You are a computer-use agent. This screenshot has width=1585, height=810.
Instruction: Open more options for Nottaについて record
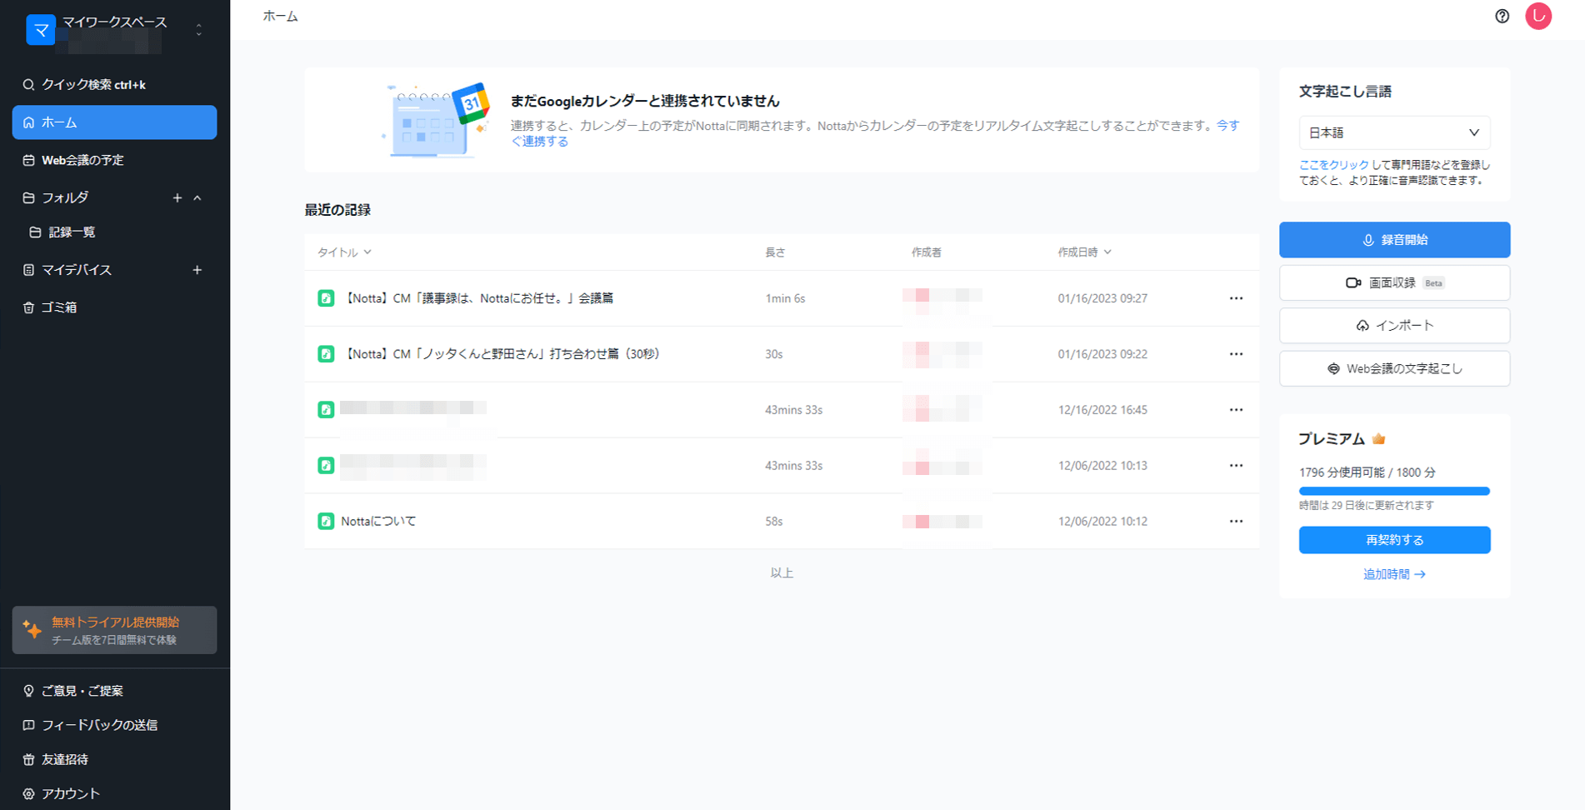[1236, 522]
